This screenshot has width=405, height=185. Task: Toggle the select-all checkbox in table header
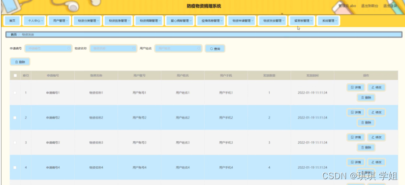click(15, 75)
